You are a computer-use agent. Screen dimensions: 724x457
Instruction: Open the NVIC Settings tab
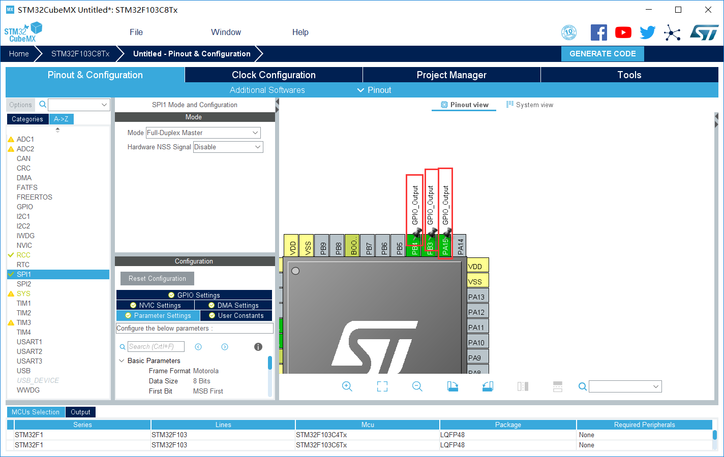(x=156, y=305)
